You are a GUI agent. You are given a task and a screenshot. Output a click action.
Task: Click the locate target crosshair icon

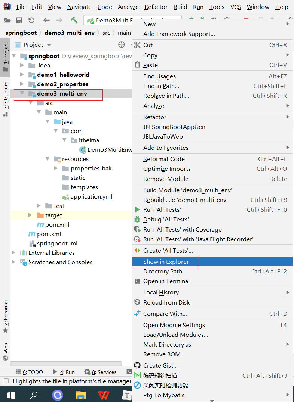coord(122,45)
